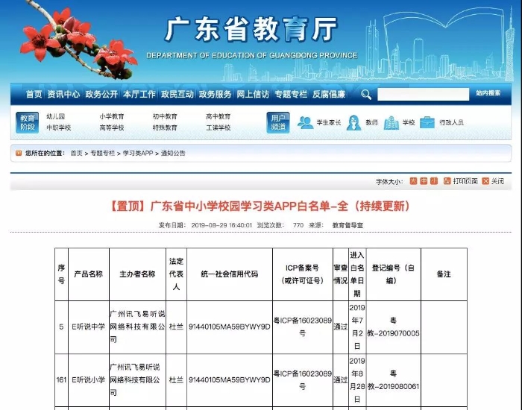Viewport: 522px width, 410px height.
Task: Go to 首页 in breadcrumb
Action: 77,154
